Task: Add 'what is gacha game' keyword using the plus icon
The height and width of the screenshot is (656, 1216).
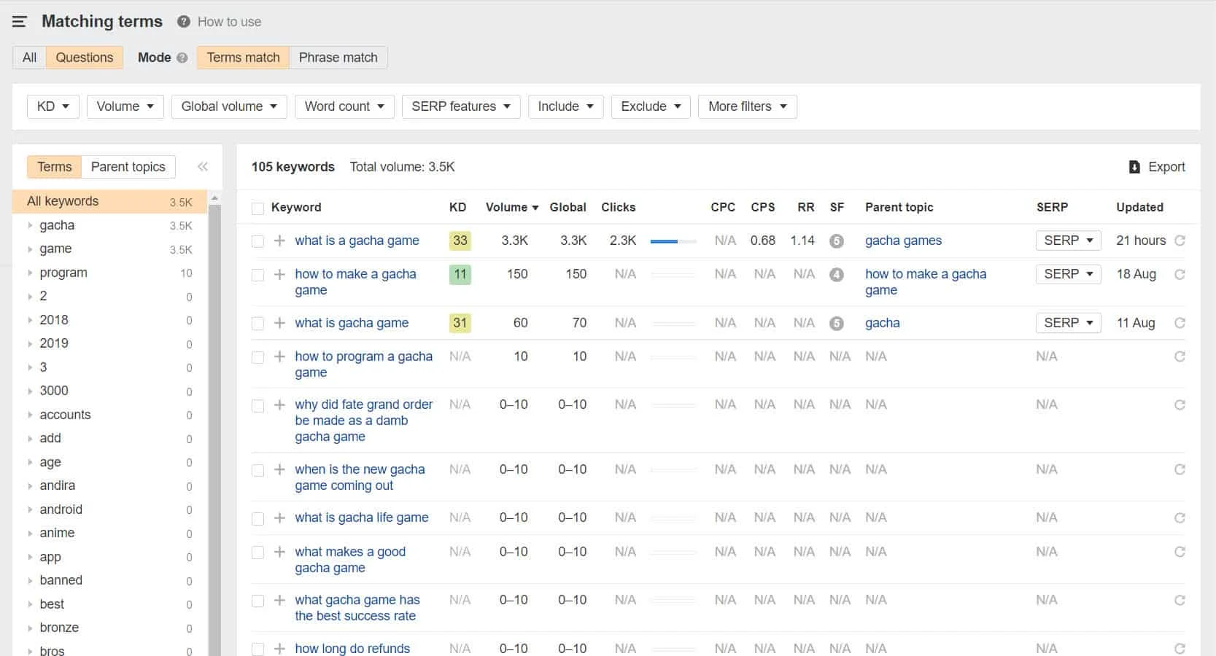Action: pos(279,323)
